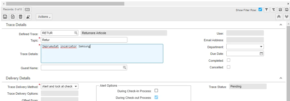Image resolution: width=290 pixels, height=101 pixels.
Task: Click the Trace Status Pending field
Action: point(248,86)
